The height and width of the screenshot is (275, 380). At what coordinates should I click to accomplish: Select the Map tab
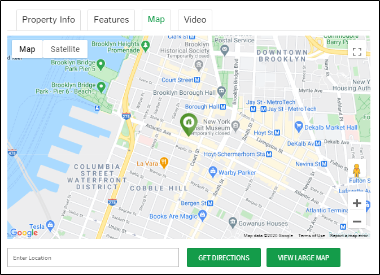[156, 20]
